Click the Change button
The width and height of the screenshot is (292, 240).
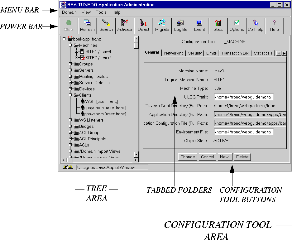[x=188, y=157]
